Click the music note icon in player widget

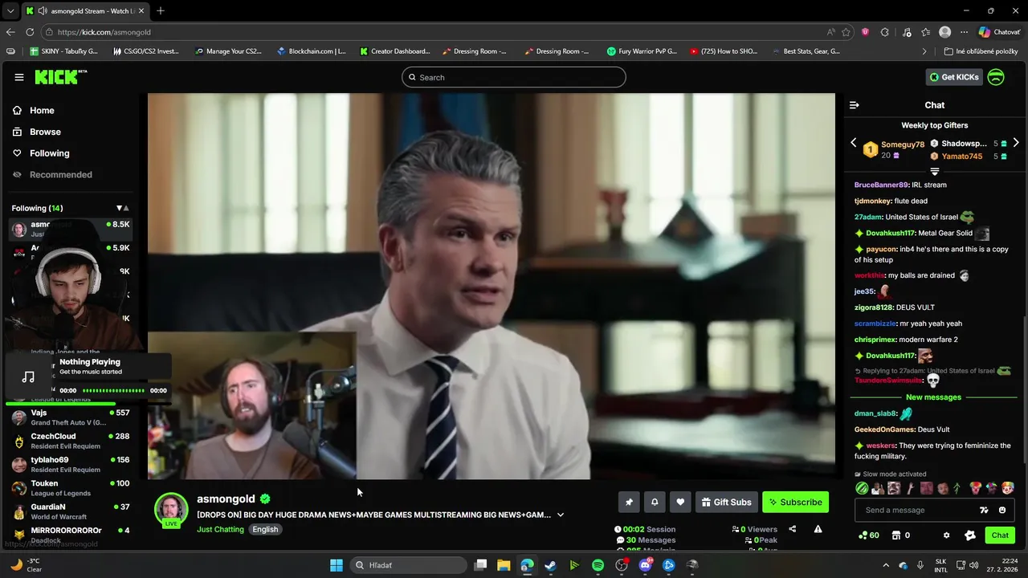click(x=28, y=377)
